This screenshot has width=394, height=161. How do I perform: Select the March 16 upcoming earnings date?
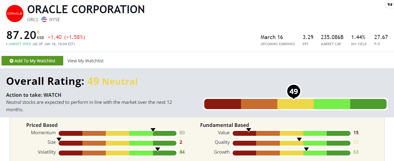[272, 37]
